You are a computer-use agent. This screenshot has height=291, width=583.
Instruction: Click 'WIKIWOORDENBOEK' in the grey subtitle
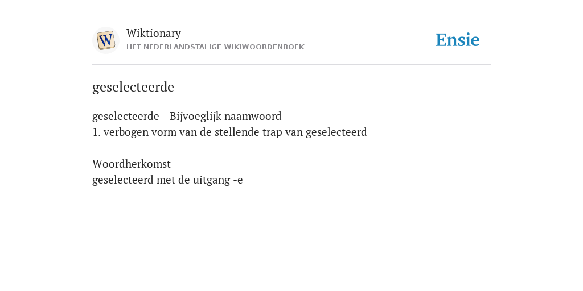(x=264, y=47)
